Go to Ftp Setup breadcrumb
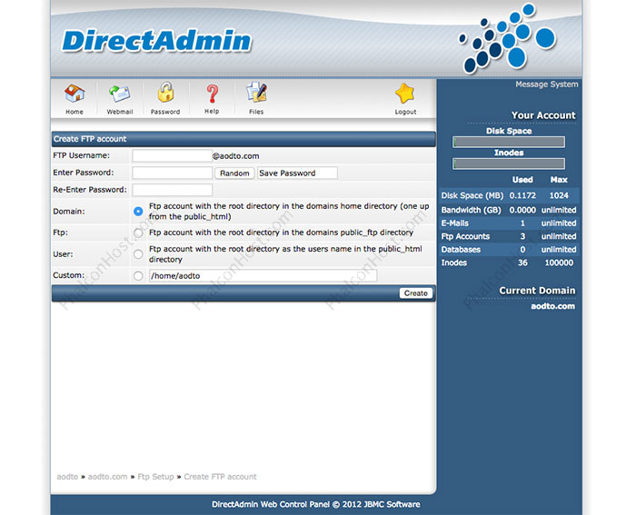Viewport: 636px width, 515px height. coord(155,477)
